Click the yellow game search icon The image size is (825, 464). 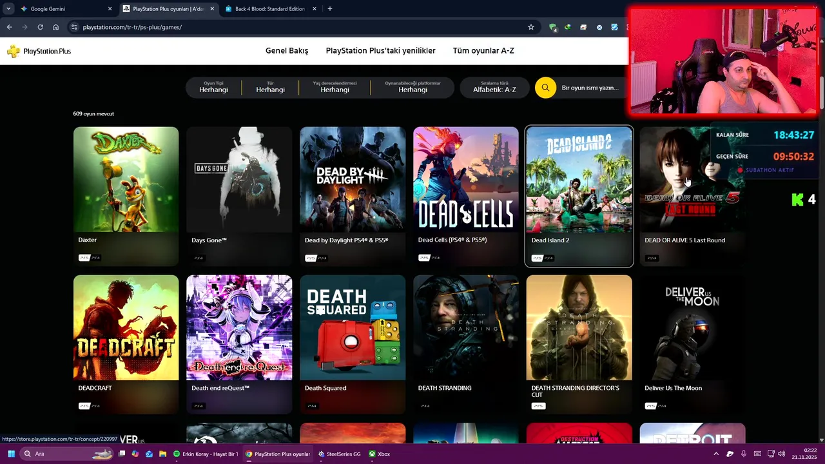(545, 88)
